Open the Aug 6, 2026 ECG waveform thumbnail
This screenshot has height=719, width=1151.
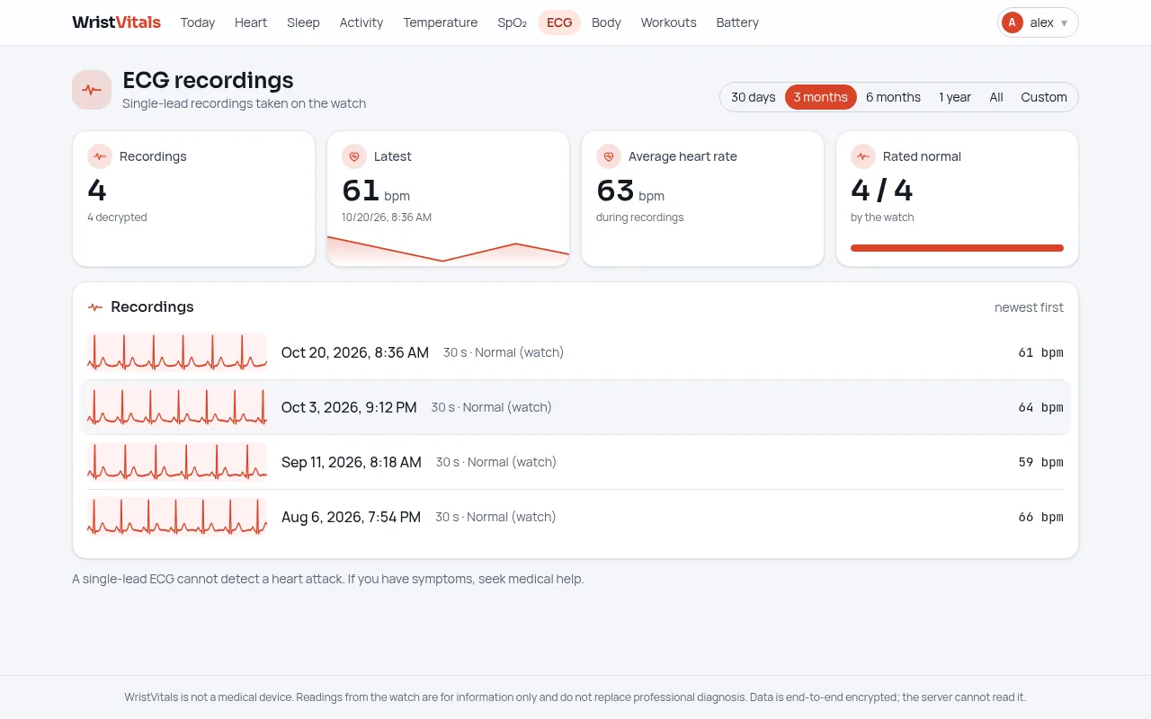coord(177,517)
